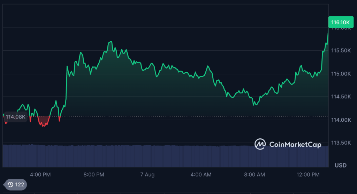This screenshot has height=194, width=357.
Task: Click the blue volume bars area
Action: tap(139, 156)
